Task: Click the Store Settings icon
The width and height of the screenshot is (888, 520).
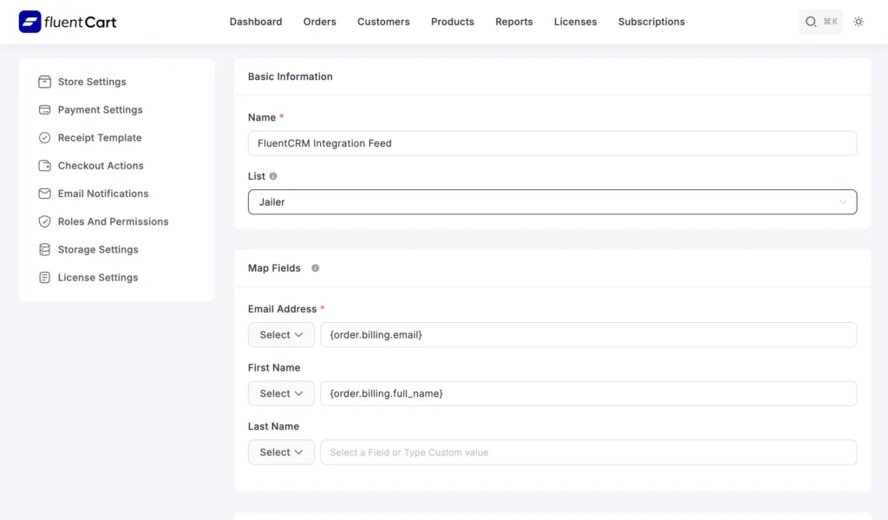Action: (45, 82)
